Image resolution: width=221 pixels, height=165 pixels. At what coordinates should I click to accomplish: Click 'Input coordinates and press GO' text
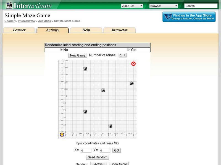click(97, 143)
